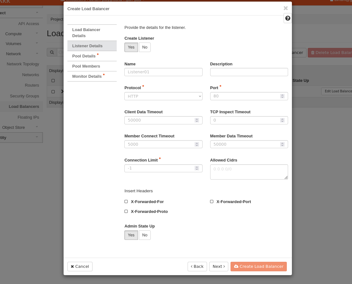Viewport: 352px width, 284px height.
Task: Click the listener Name input field
Action: [163, 72]
